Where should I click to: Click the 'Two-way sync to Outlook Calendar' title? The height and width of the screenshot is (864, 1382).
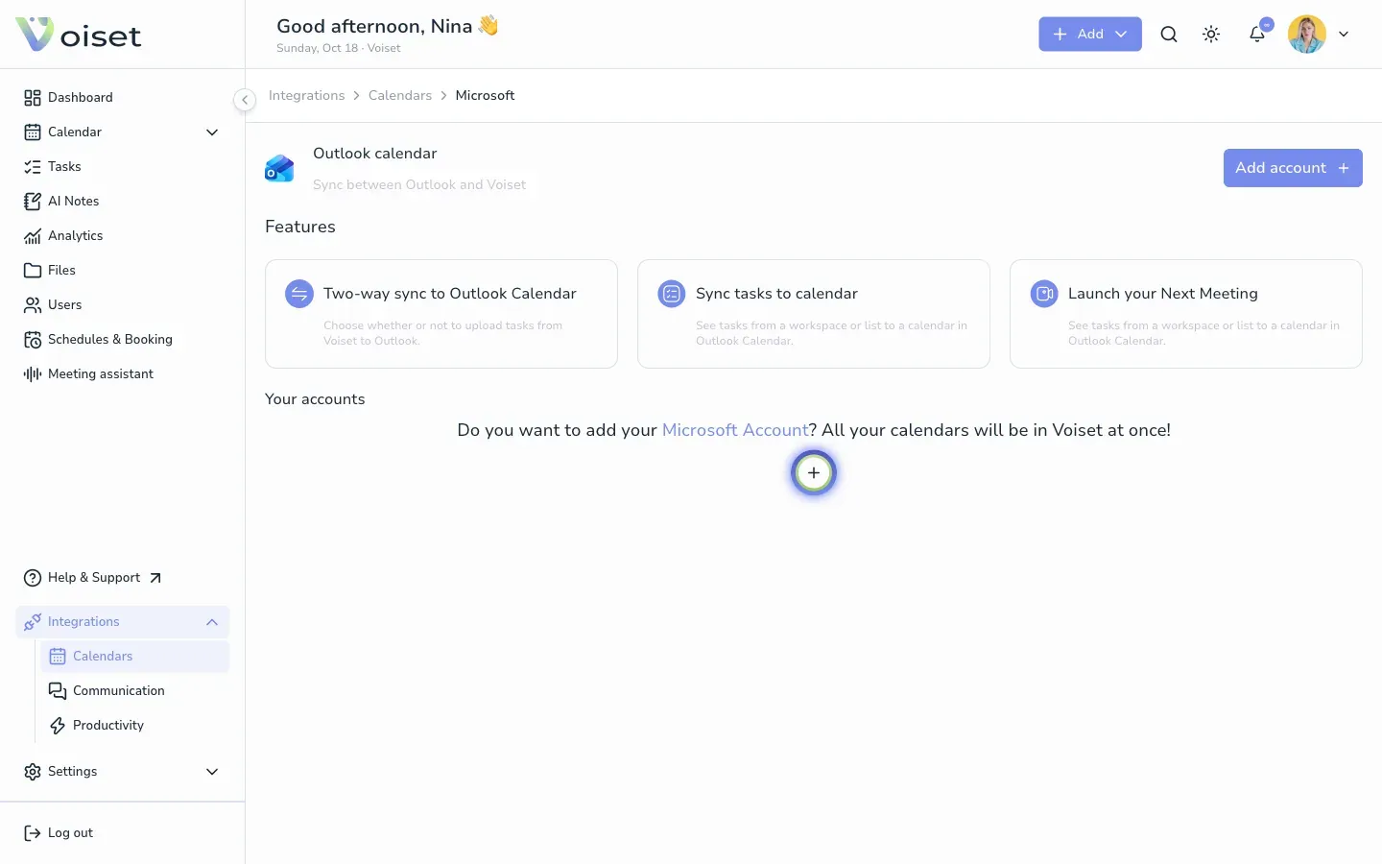(x=450, y=294)
